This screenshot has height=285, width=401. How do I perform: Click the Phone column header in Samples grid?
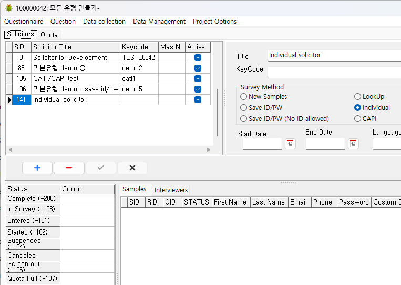324,202
